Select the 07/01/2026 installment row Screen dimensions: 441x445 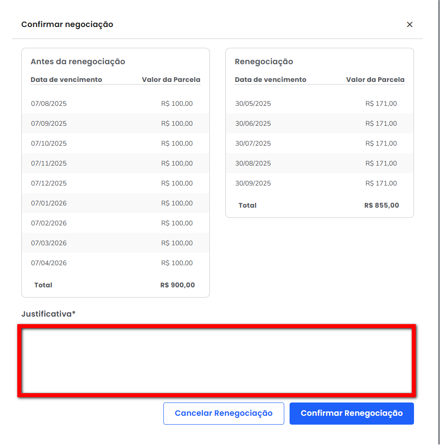click(116, 203)
